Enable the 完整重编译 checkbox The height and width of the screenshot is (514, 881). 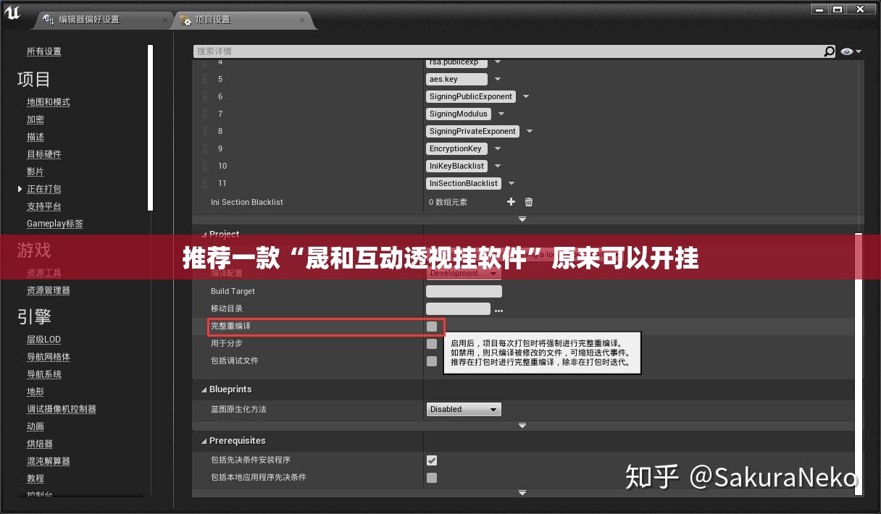click(x=432, y=326)
